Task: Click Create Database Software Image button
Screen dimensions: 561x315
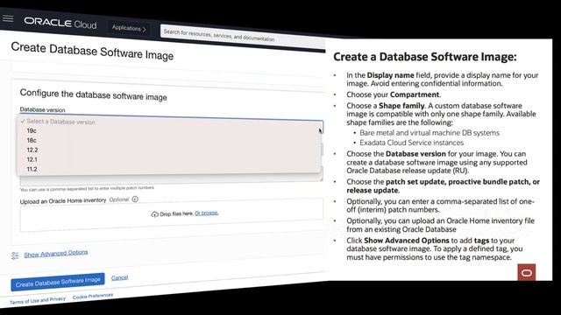Action: click(58, 282)
